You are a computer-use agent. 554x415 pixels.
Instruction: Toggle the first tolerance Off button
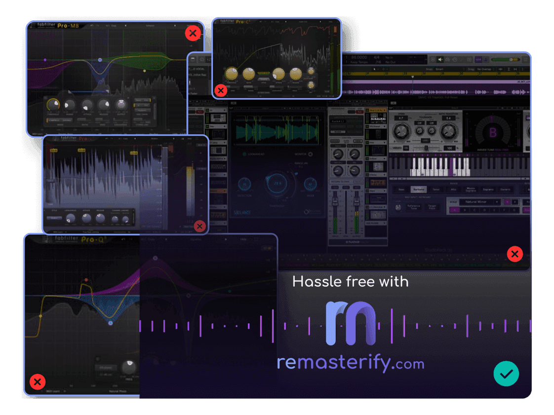(x=419, y=123)
